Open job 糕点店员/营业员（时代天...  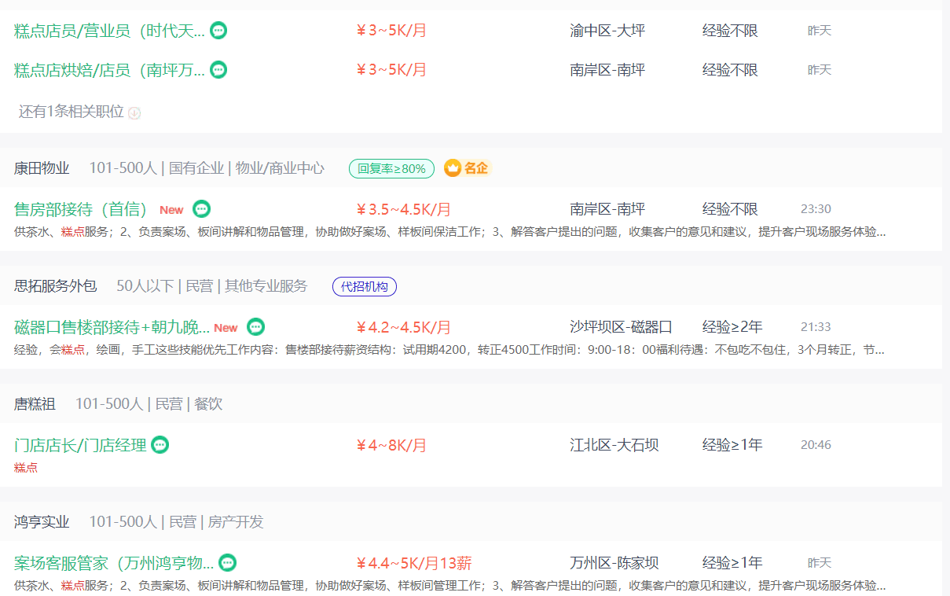(109, 31)
